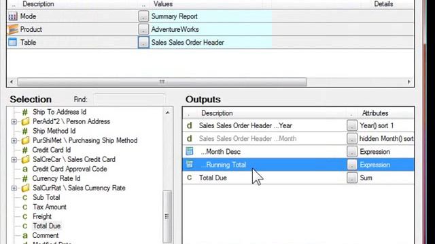Click the hash icon beside Credit Card Id
435x244 pixels.
click(x=25, y=150)
